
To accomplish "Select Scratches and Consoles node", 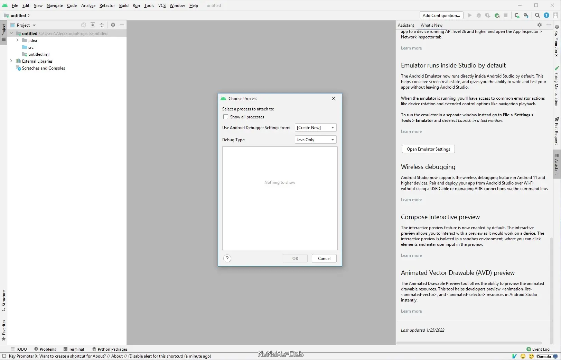I will click(40, 68).
